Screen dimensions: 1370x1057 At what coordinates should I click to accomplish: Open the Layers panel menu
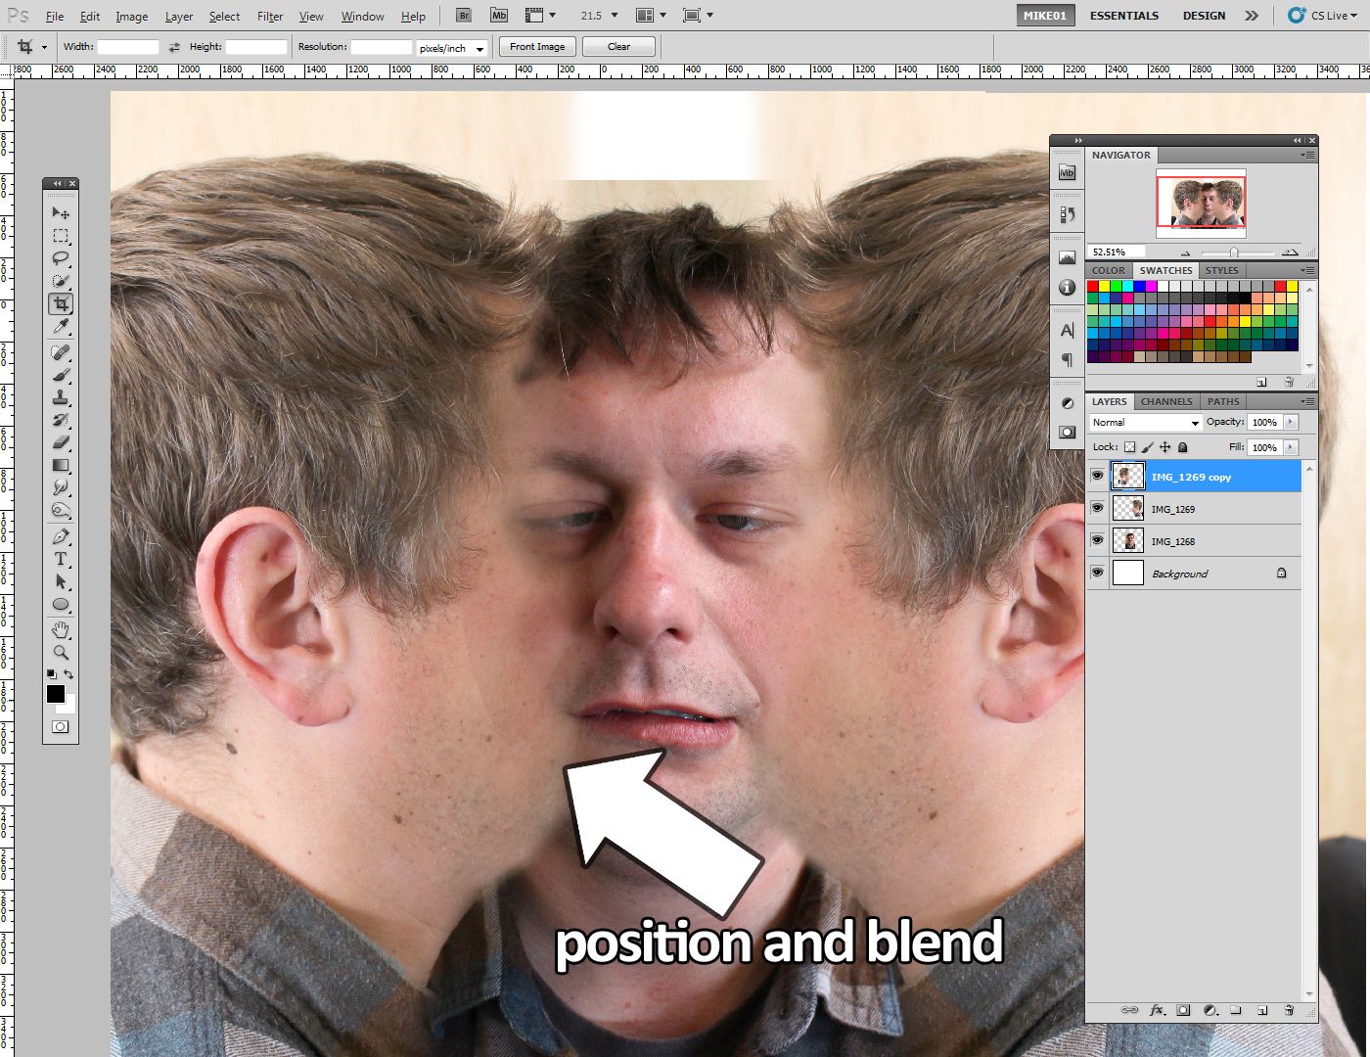click(1308, 401)
